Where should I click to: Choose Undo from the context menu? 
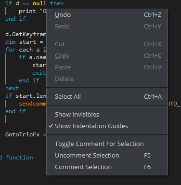[107, 15]
